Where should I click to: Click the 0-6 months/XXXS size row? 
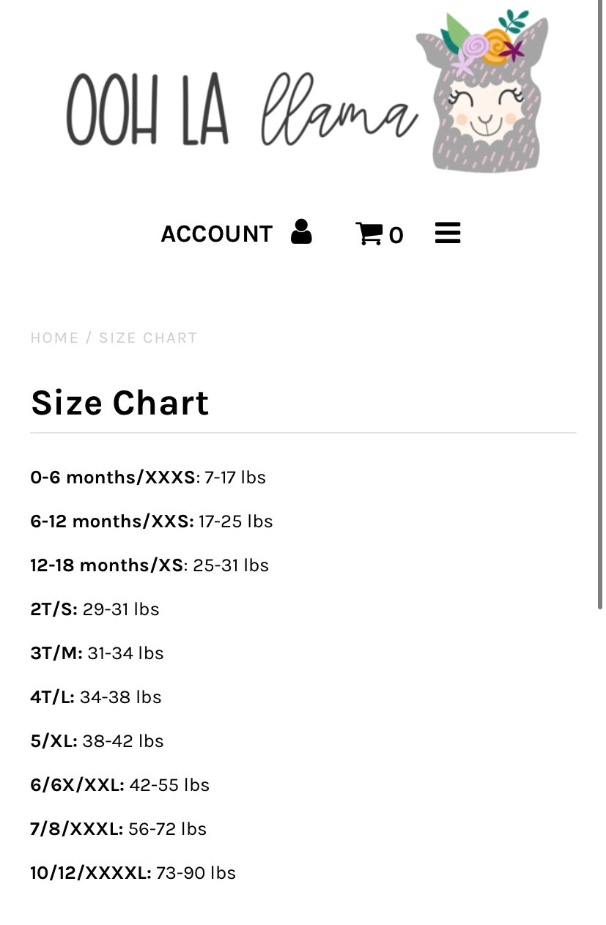148,478
